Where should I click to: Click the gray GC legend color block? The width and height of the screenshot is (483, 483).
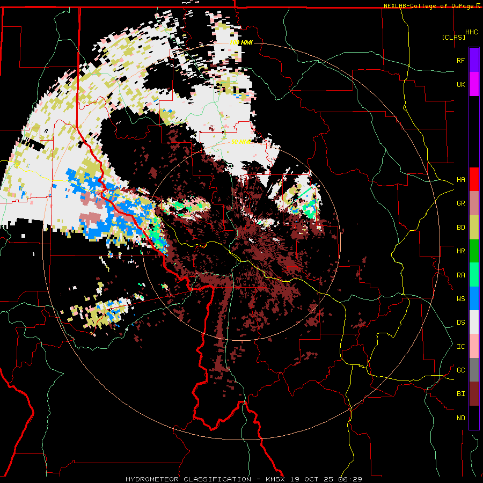(x=474, y=370)
